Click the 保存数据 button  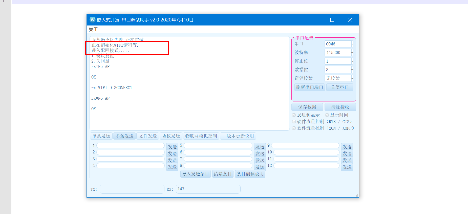coord(307,107)
